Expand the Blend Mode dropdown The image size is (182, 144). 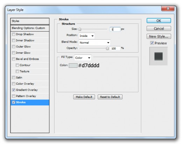point(94,42)
